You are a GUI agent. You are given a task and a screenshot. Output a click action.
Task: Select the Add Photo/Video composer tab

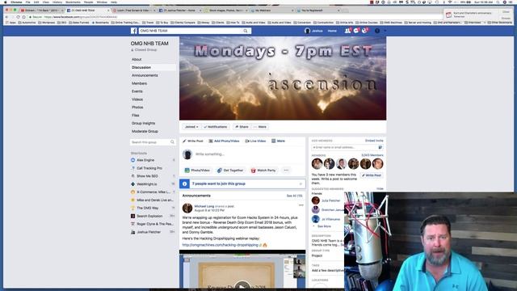pos(225,141)
